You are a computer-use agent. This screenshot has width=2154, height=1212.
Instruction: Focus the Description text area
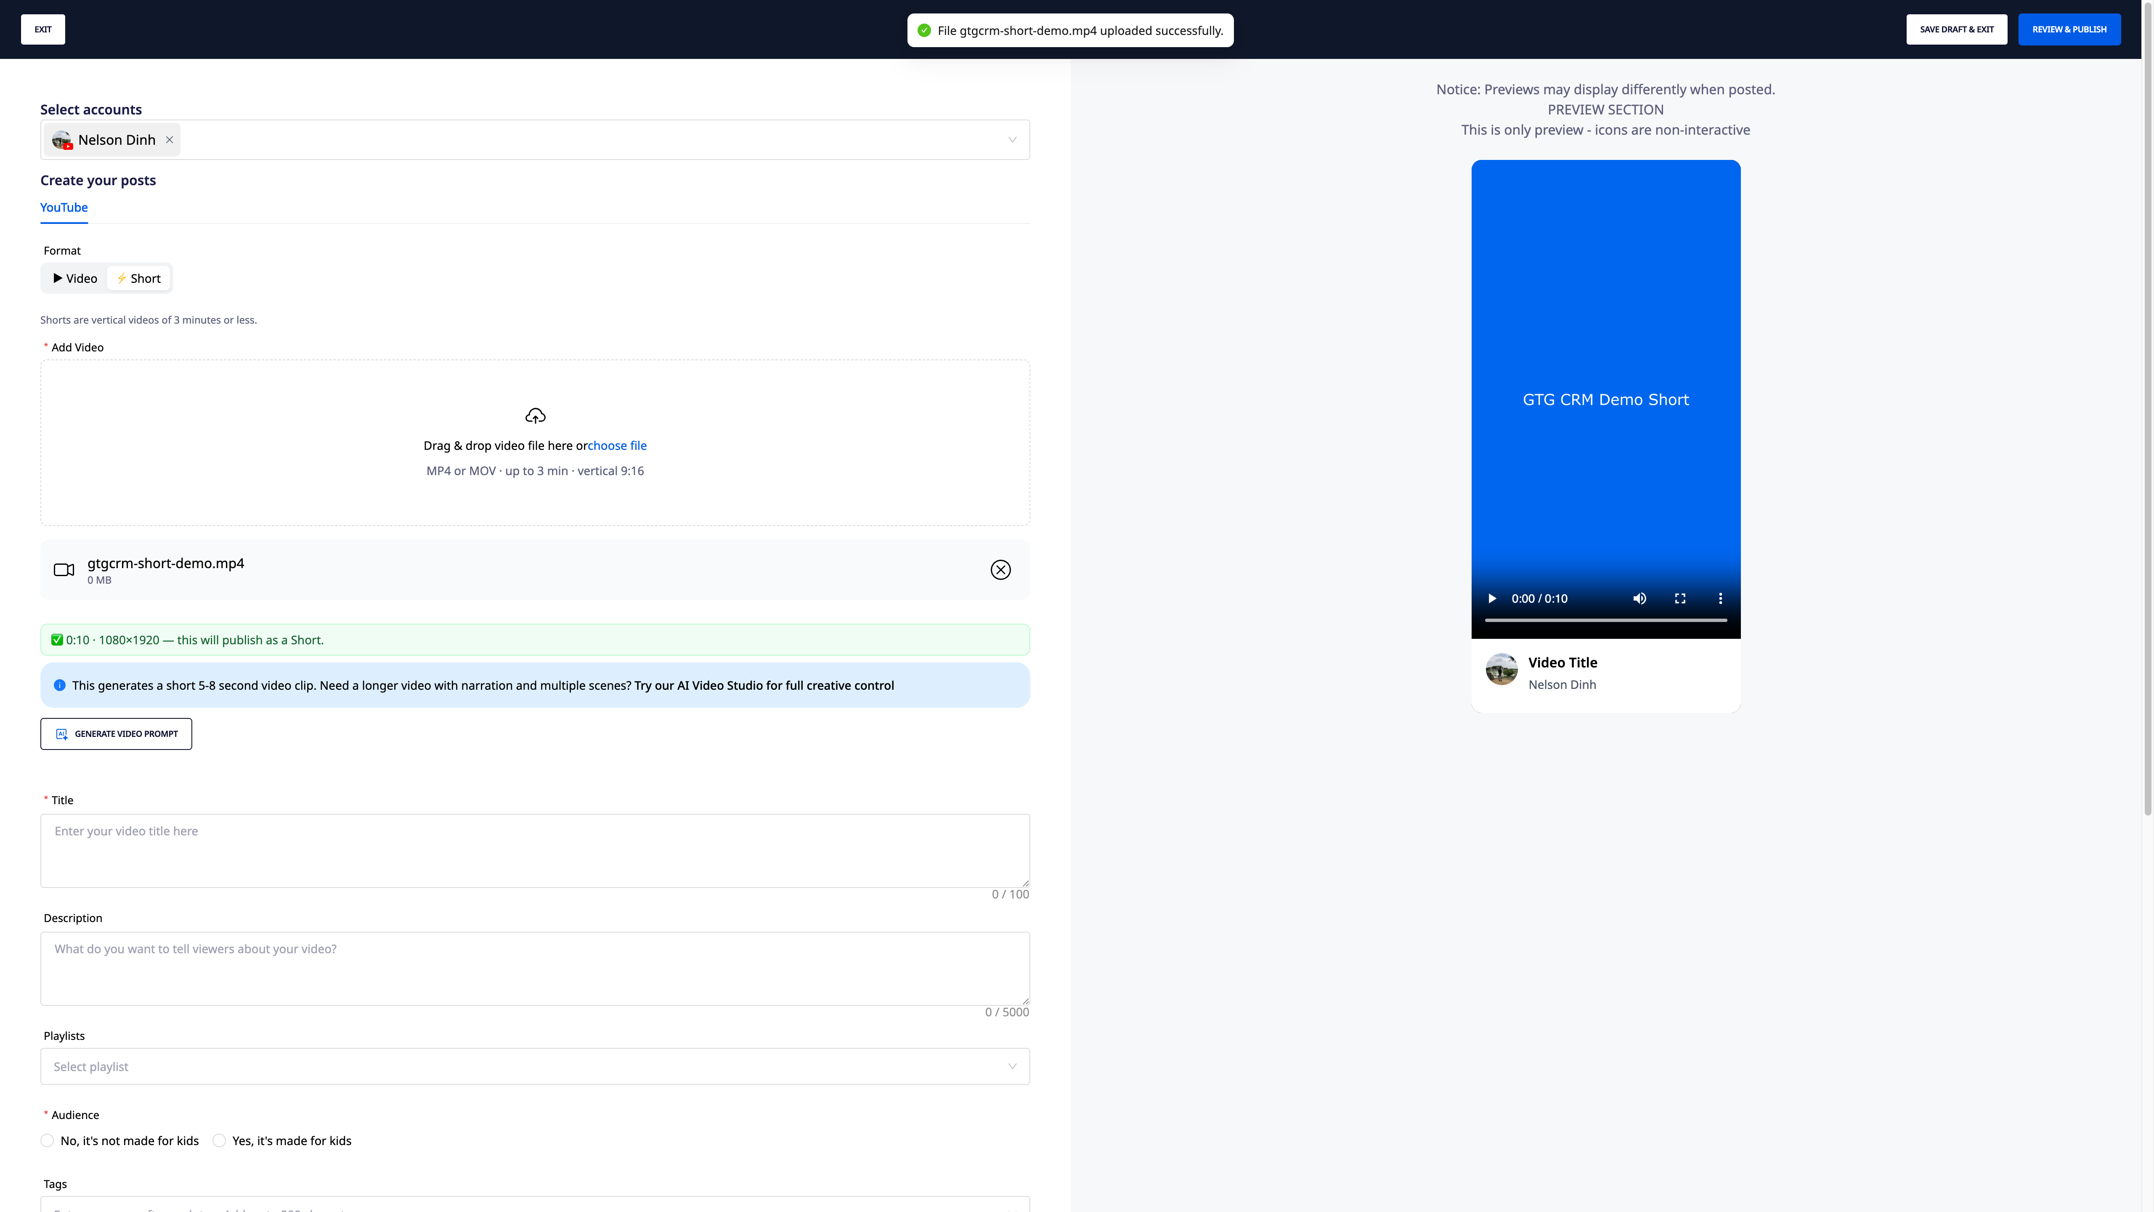pyautogui.click(x=535, y=969)
